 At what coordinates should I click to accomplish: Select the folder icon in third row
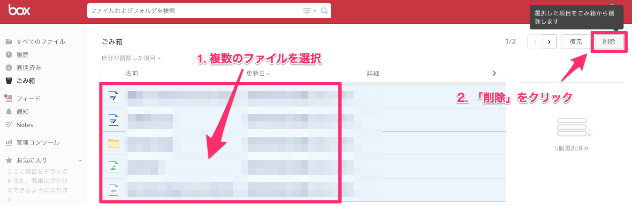113,143
